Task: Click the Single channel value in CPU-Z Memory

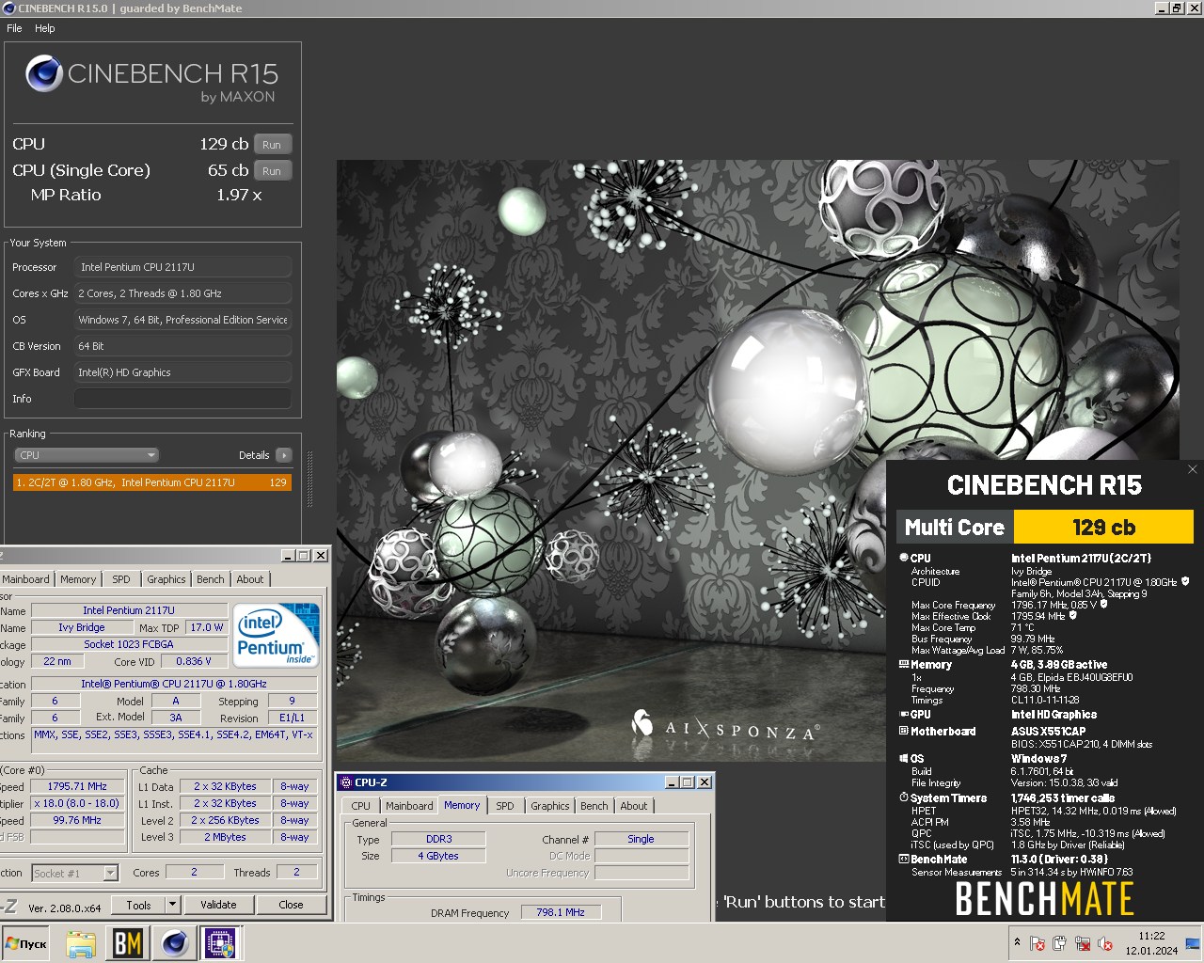Action: tap(642, 839)
